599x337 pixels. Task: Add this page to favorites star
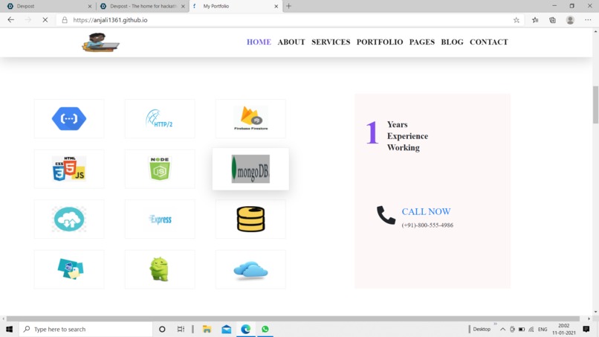(x=517, y=20)
